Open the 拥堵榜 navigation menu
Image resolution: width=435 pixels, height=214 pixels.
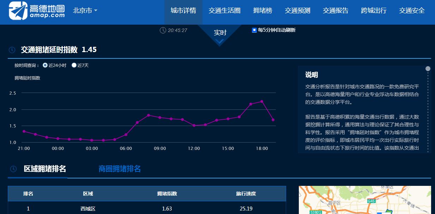click(x=262, y=11)
